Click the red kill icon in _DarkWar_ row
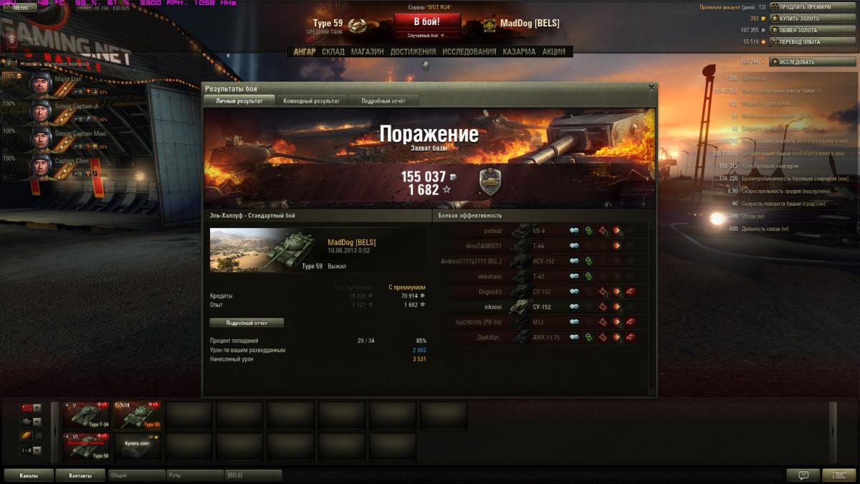860x484 pixels. [x=631, y=337]
